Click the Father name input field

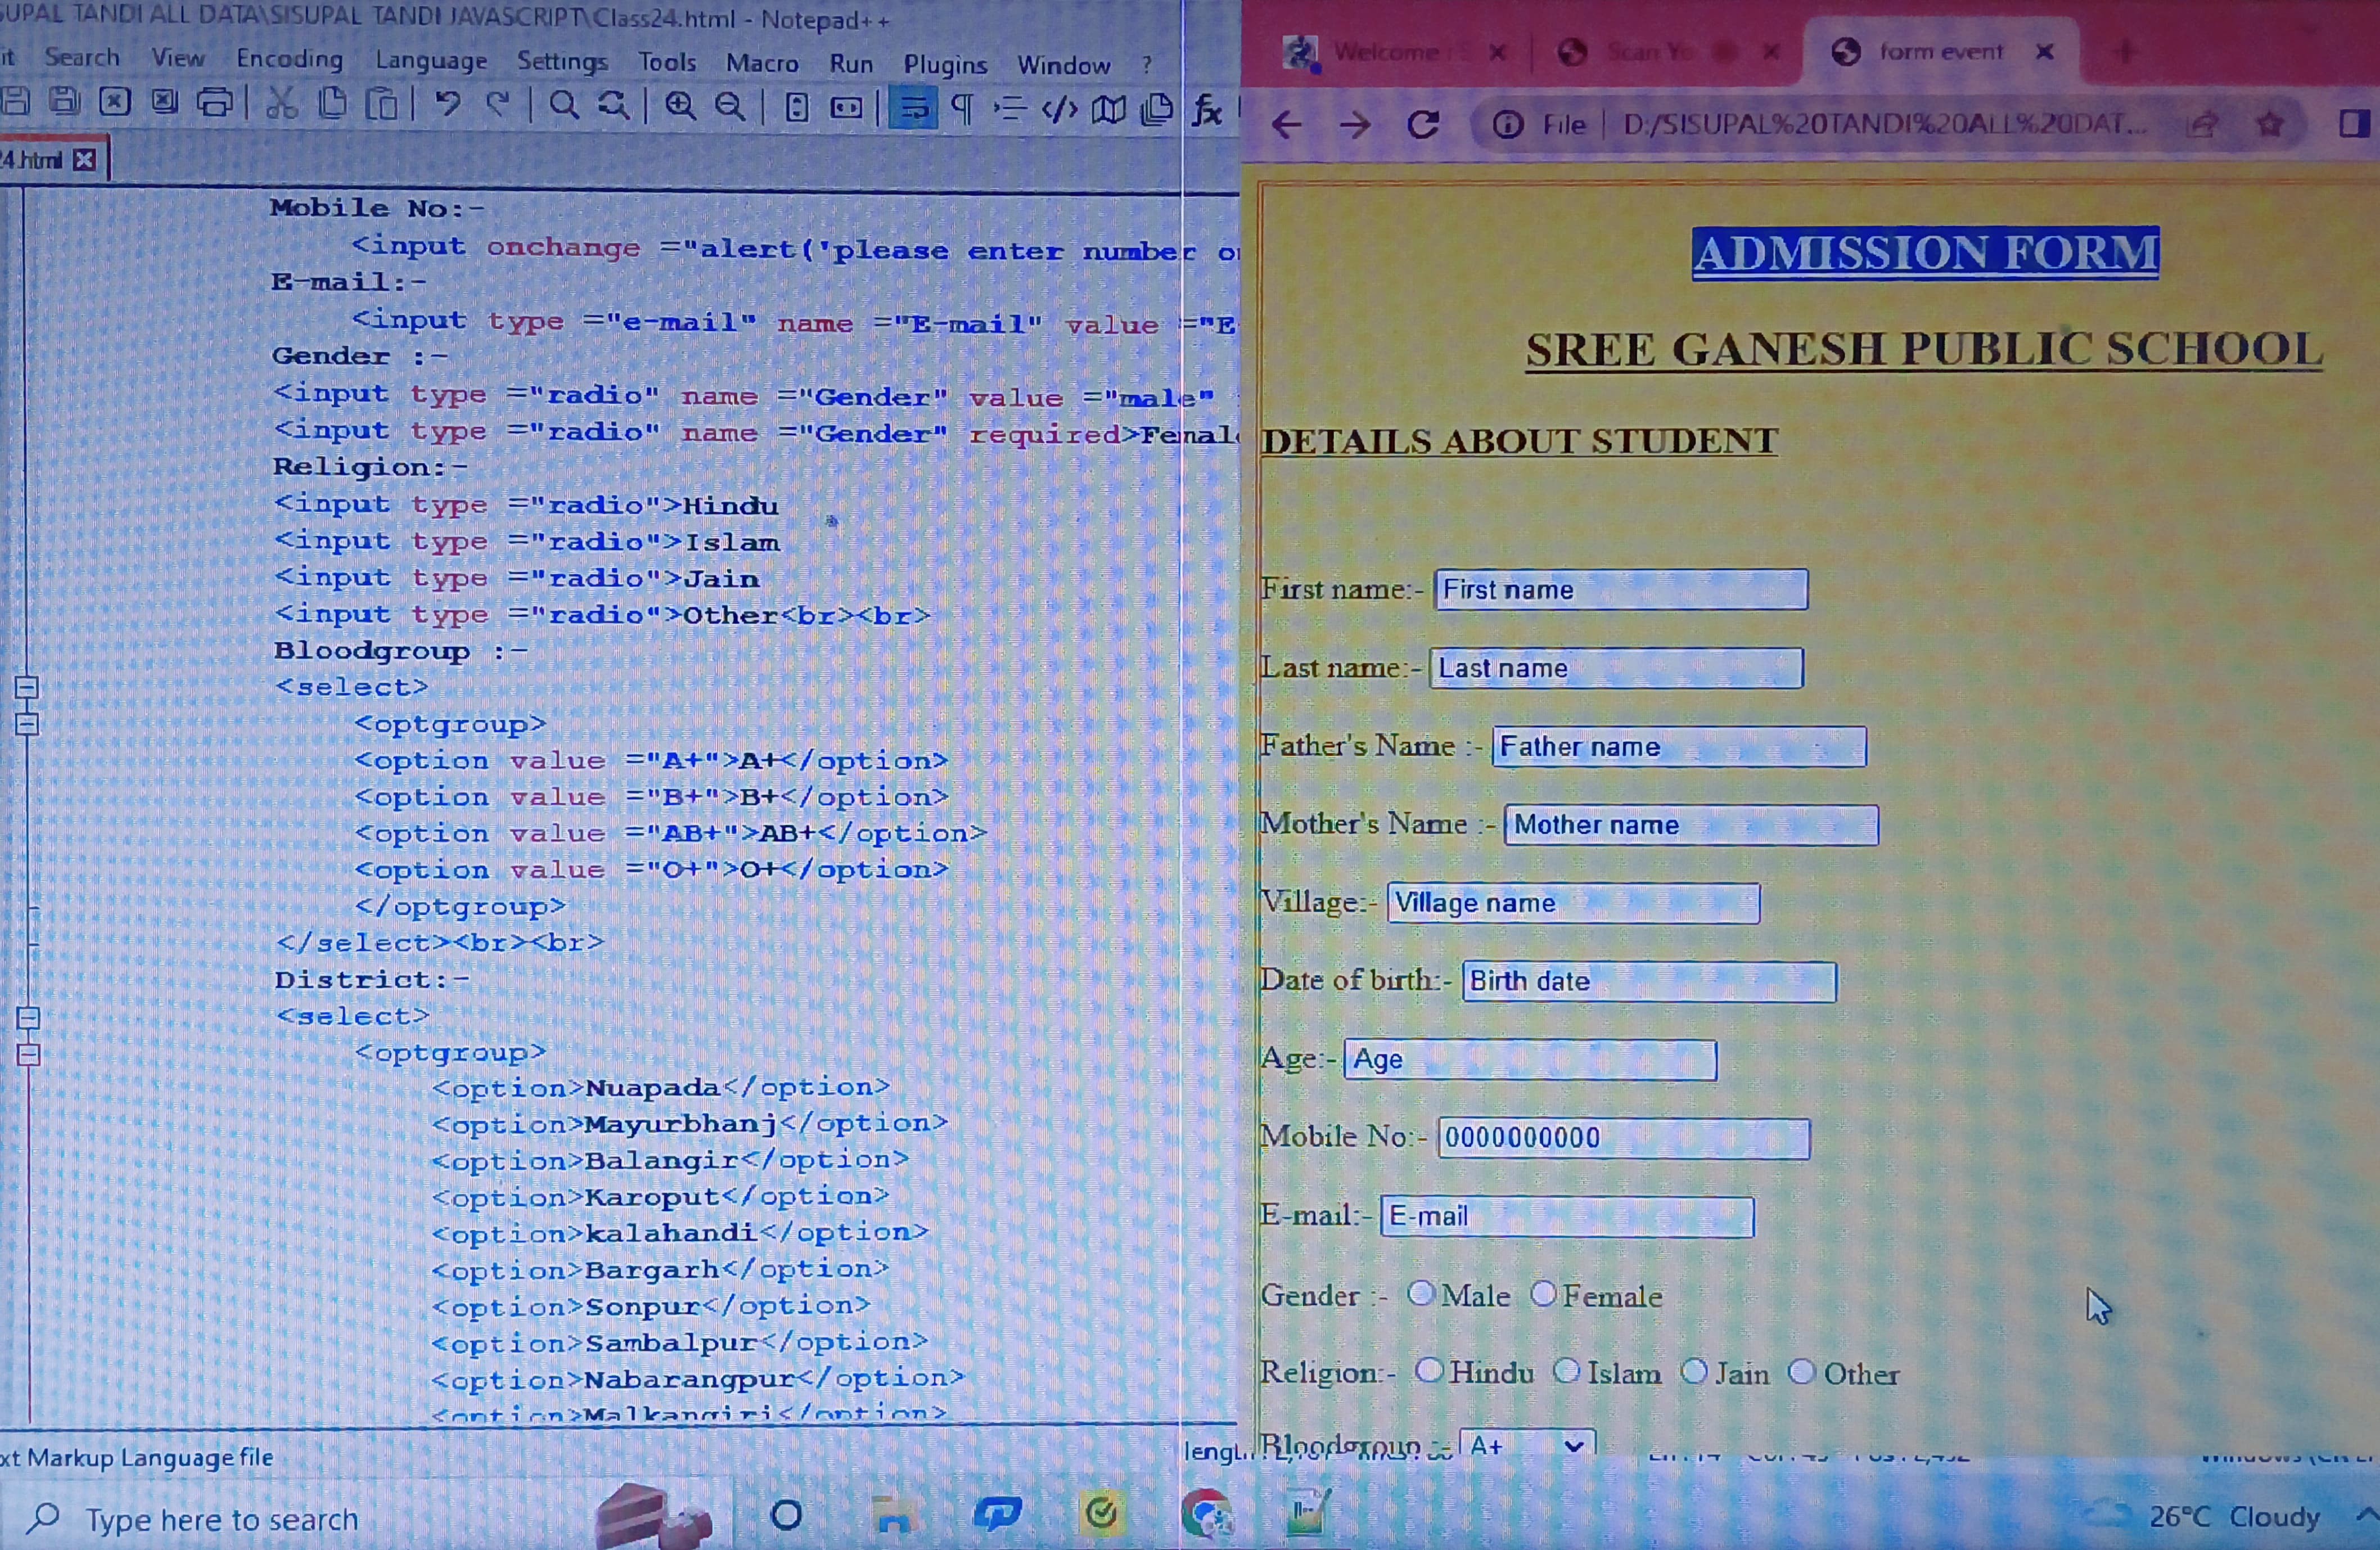coord(1678,747)
